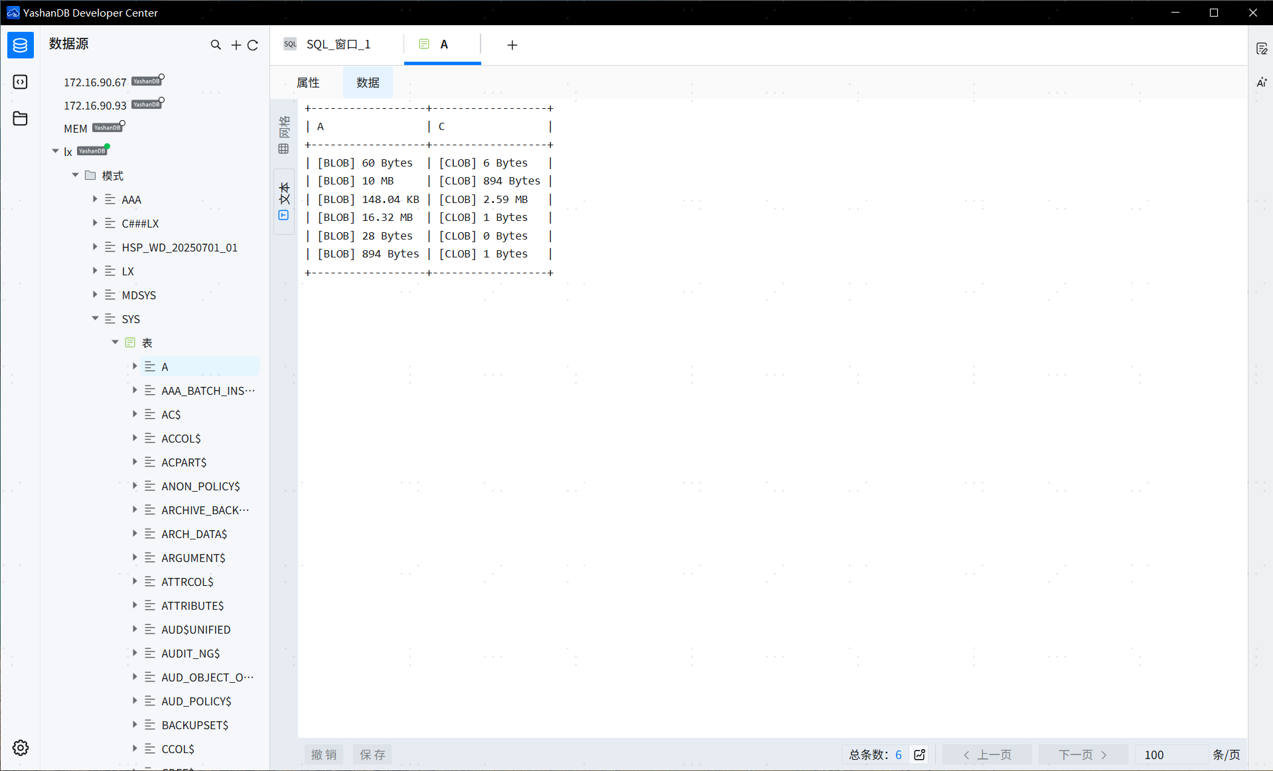The image size is (1273, 771).
Task: Click the 保存 save button
Action: coord(372,754)
